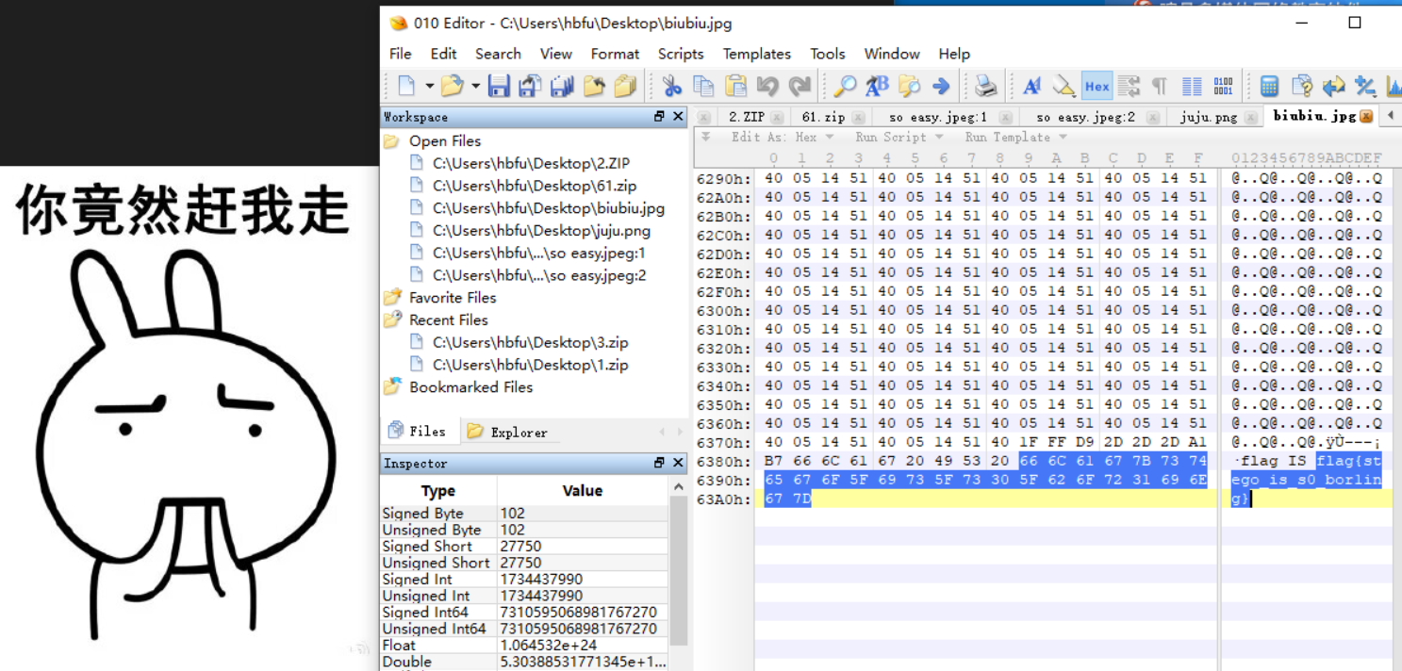1402x671 pixels.
Task: Close the biubiu.jpg tab
Action: tap(1365, 117)
